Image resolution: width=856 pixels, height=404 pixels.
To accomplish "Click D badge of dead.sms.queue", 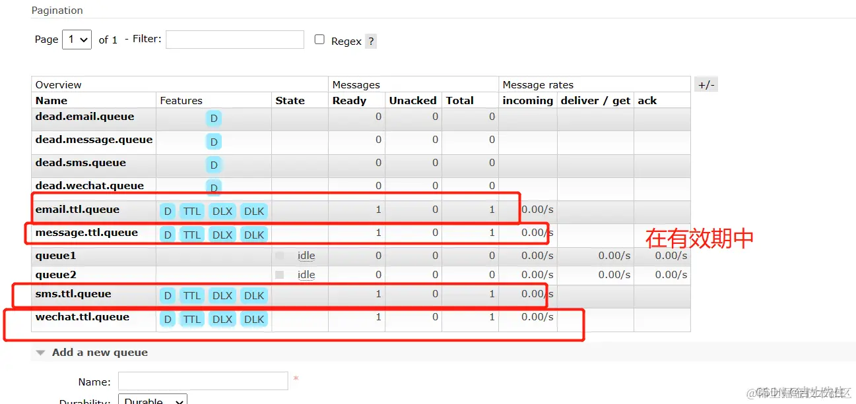I will click(213, 165).
